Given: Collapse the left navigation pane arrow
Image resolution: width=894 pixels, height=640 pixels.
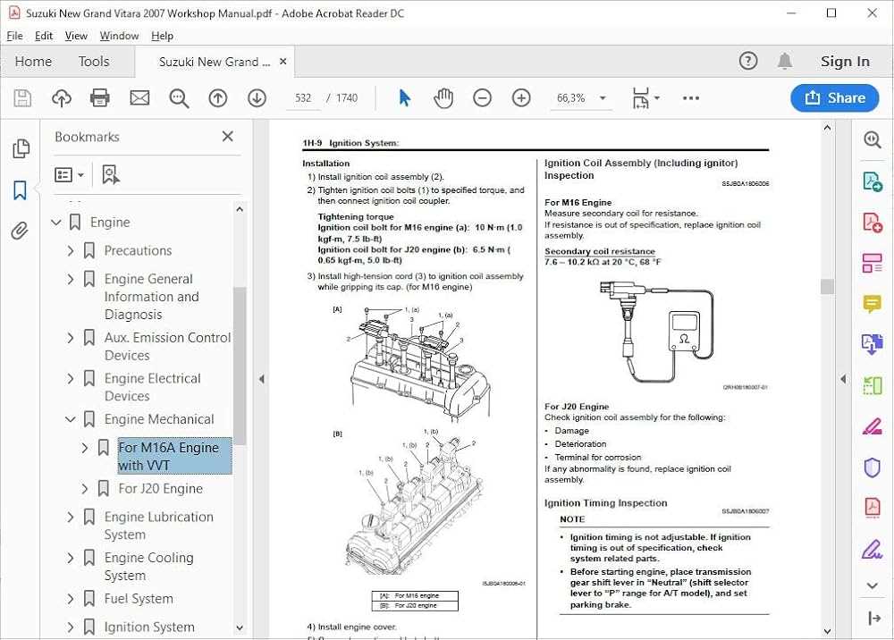Looking at the screenshot, I should tap(262, 379).
